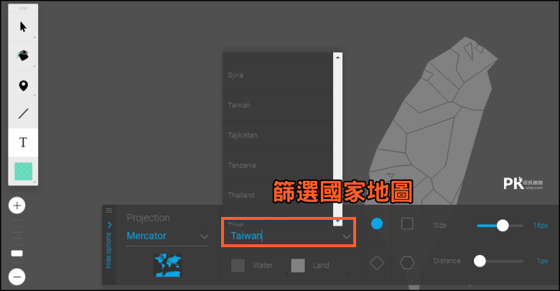The height and width of the screenshot is (291, 560).
Task: Choose Syria from the country list
Action: coord(278,75)
